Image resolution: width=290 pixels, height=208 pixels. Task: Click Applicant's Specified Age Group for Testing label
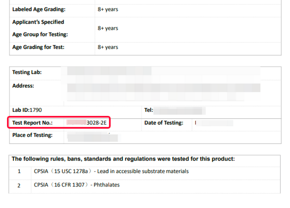pos(40,28)
